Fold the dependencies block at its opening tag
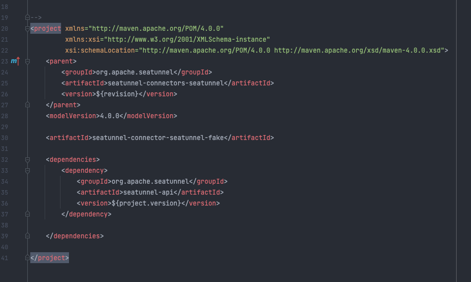This screenshot has width=471, height=282. click(x=27, y=159)
